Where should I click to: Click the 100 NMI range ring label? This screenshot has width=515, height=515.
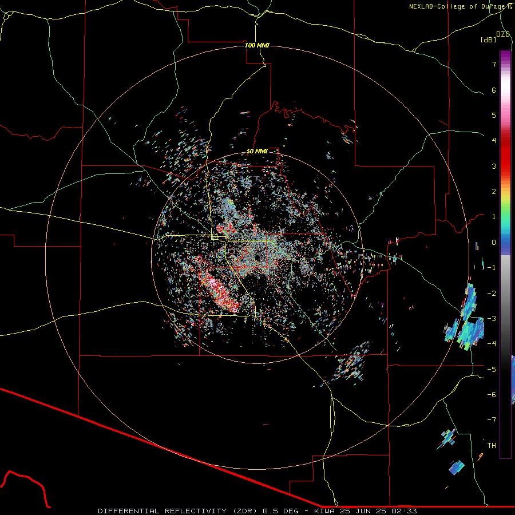coord(257,45)
